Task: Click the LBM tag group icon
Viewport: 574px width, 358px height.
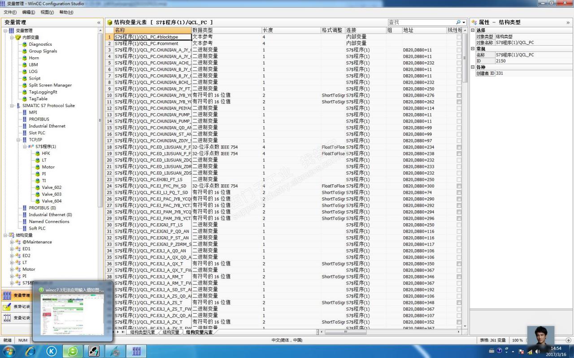Action: [x=25, y=64]
